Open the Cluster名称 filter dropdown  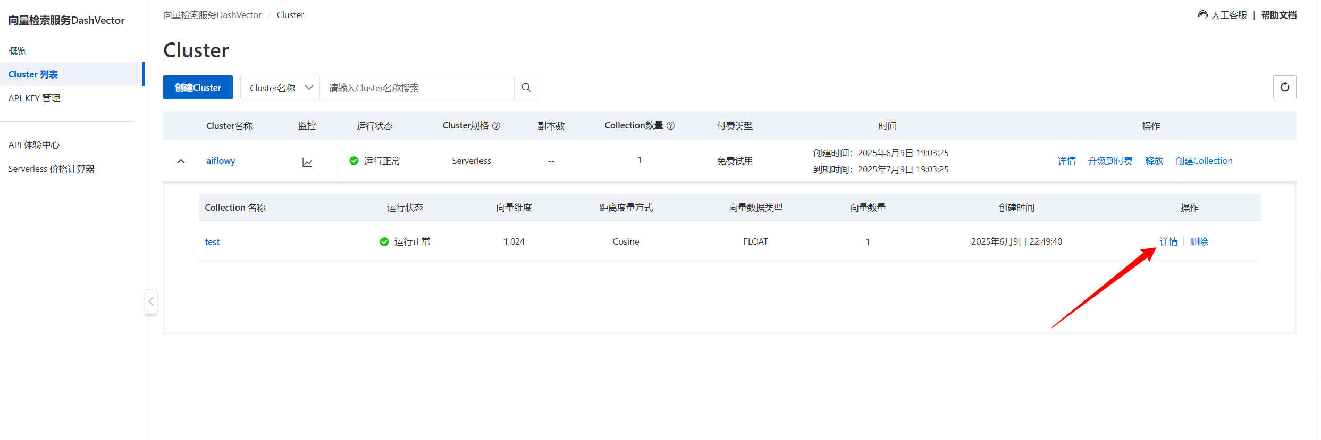[280, 88]
